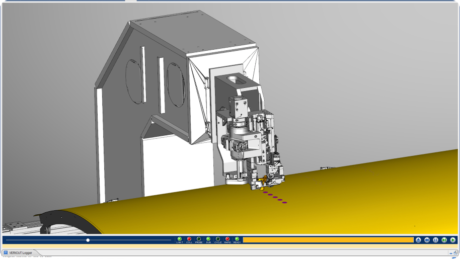Click the COLL collision indicator light
Screen dimensions: 460x259
click(189, 239)
